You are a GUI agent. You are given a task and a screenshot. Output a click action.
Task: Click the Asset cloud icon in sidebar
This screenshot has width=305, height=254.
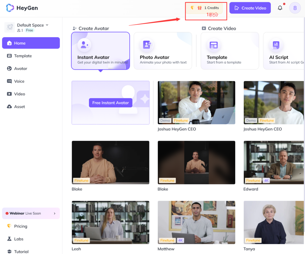(9, 106)
